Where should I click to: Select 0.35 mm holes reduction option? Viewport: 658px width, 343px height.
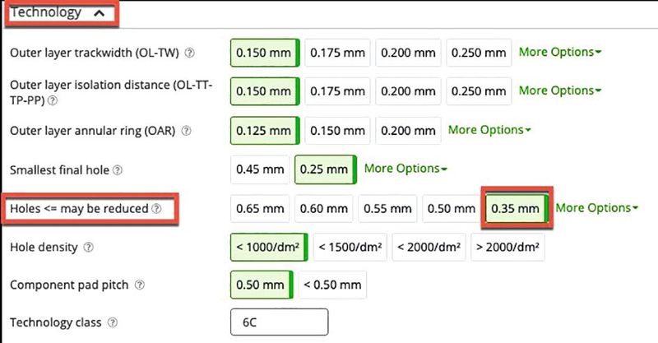coord(515,208)
